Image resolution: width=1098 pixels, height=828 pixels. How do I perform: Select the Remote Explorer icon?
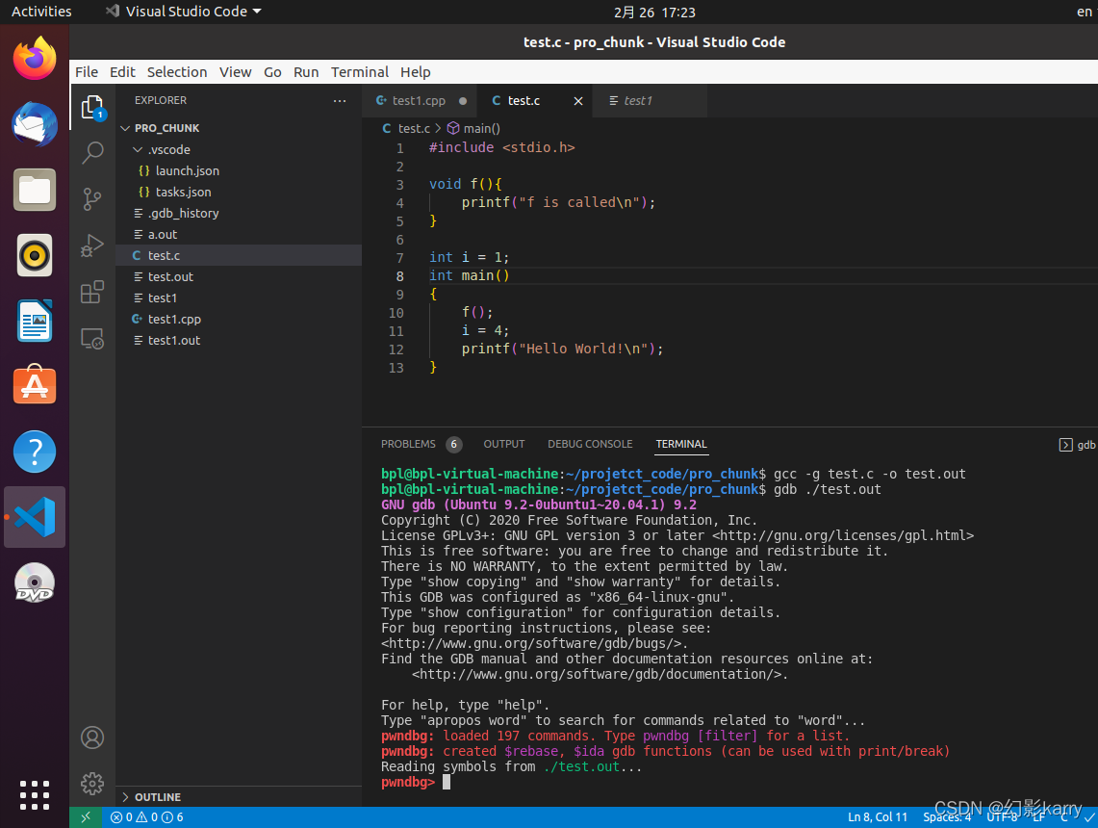(x=91, y=339)
